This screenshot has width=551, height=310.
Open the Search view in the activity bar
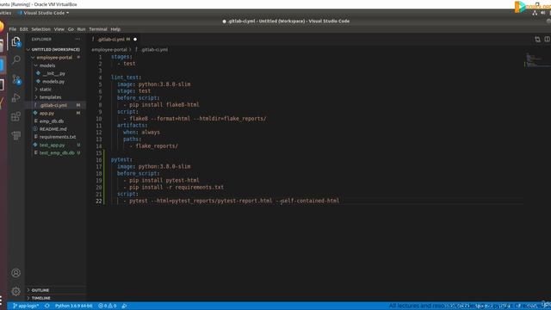15,60
